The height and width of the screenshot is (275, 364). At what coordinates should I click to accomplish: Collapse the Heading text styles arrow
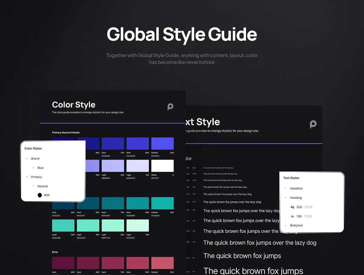[x=286, y=198]
